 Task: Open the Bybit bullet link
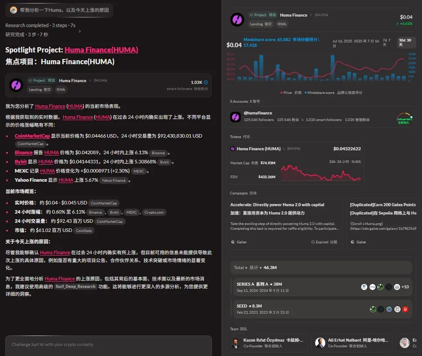(x=21, y=162)
